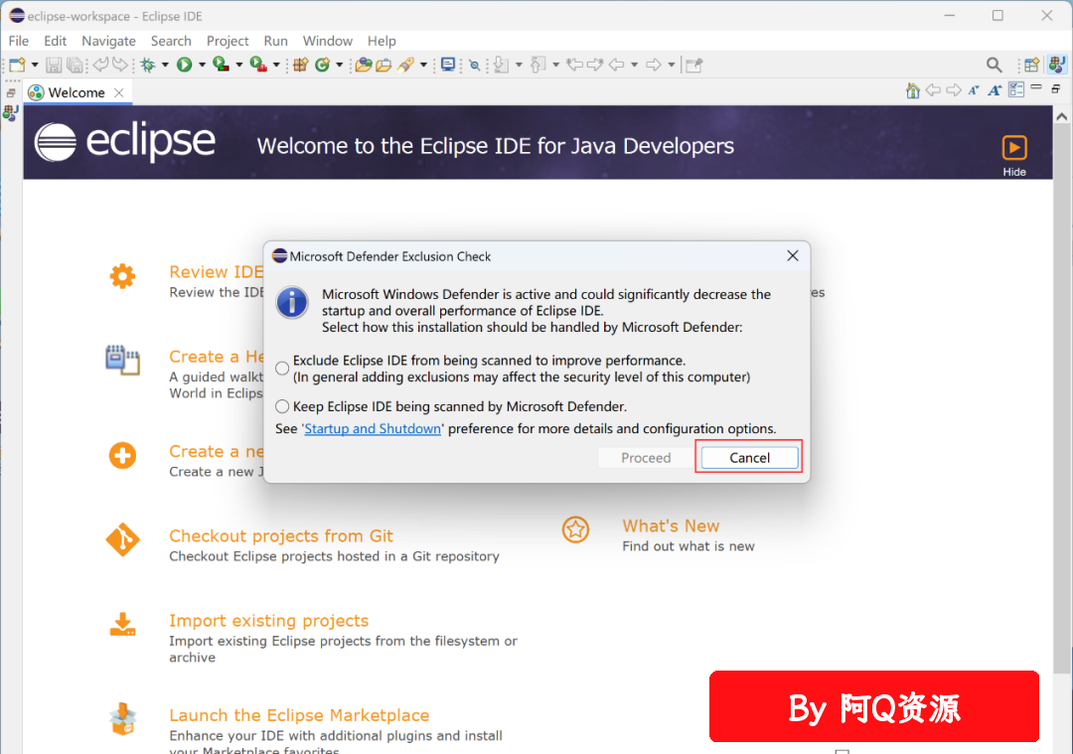Expand the Run configurations dropdown arrow
The height and width of the screenshot is (754, 1073).
(202, 65)
